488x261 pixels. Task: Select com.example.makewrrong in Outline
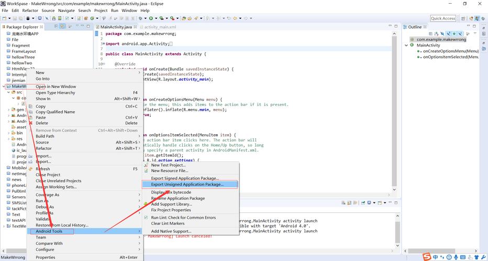click(x=441, y=40)
